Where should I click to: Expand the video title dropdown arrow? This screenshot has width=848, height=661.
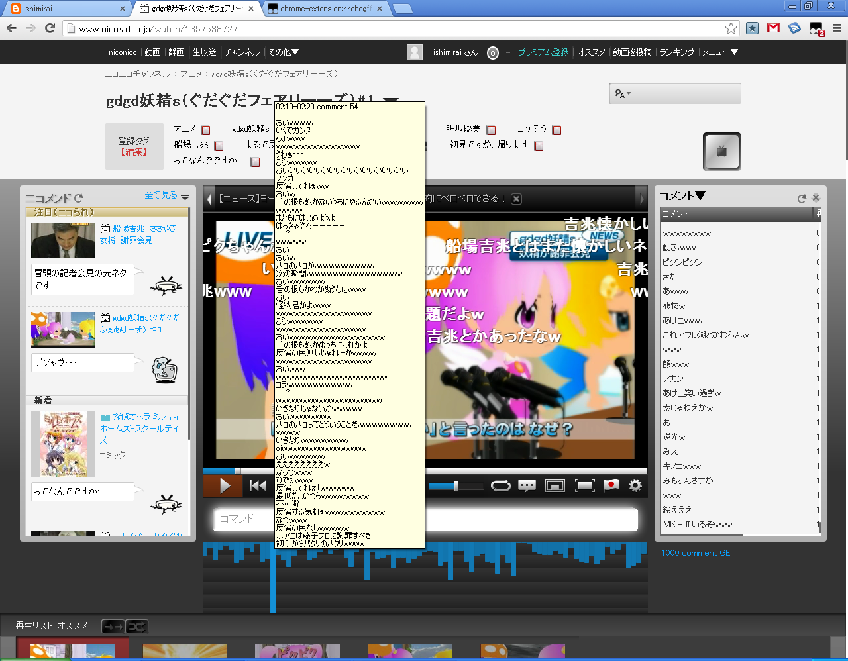[x=392, y=101]
